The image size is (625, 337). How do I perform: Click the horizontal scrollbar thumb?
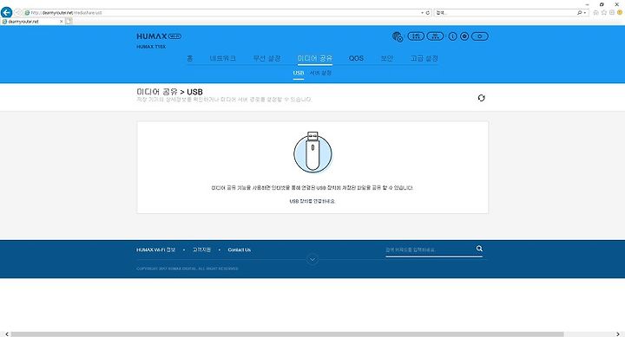point(287,334)
